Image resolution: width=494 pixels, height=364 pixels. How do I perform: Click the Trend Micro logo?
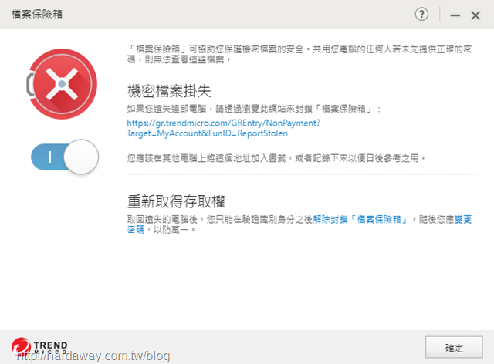tap(39, 347)
